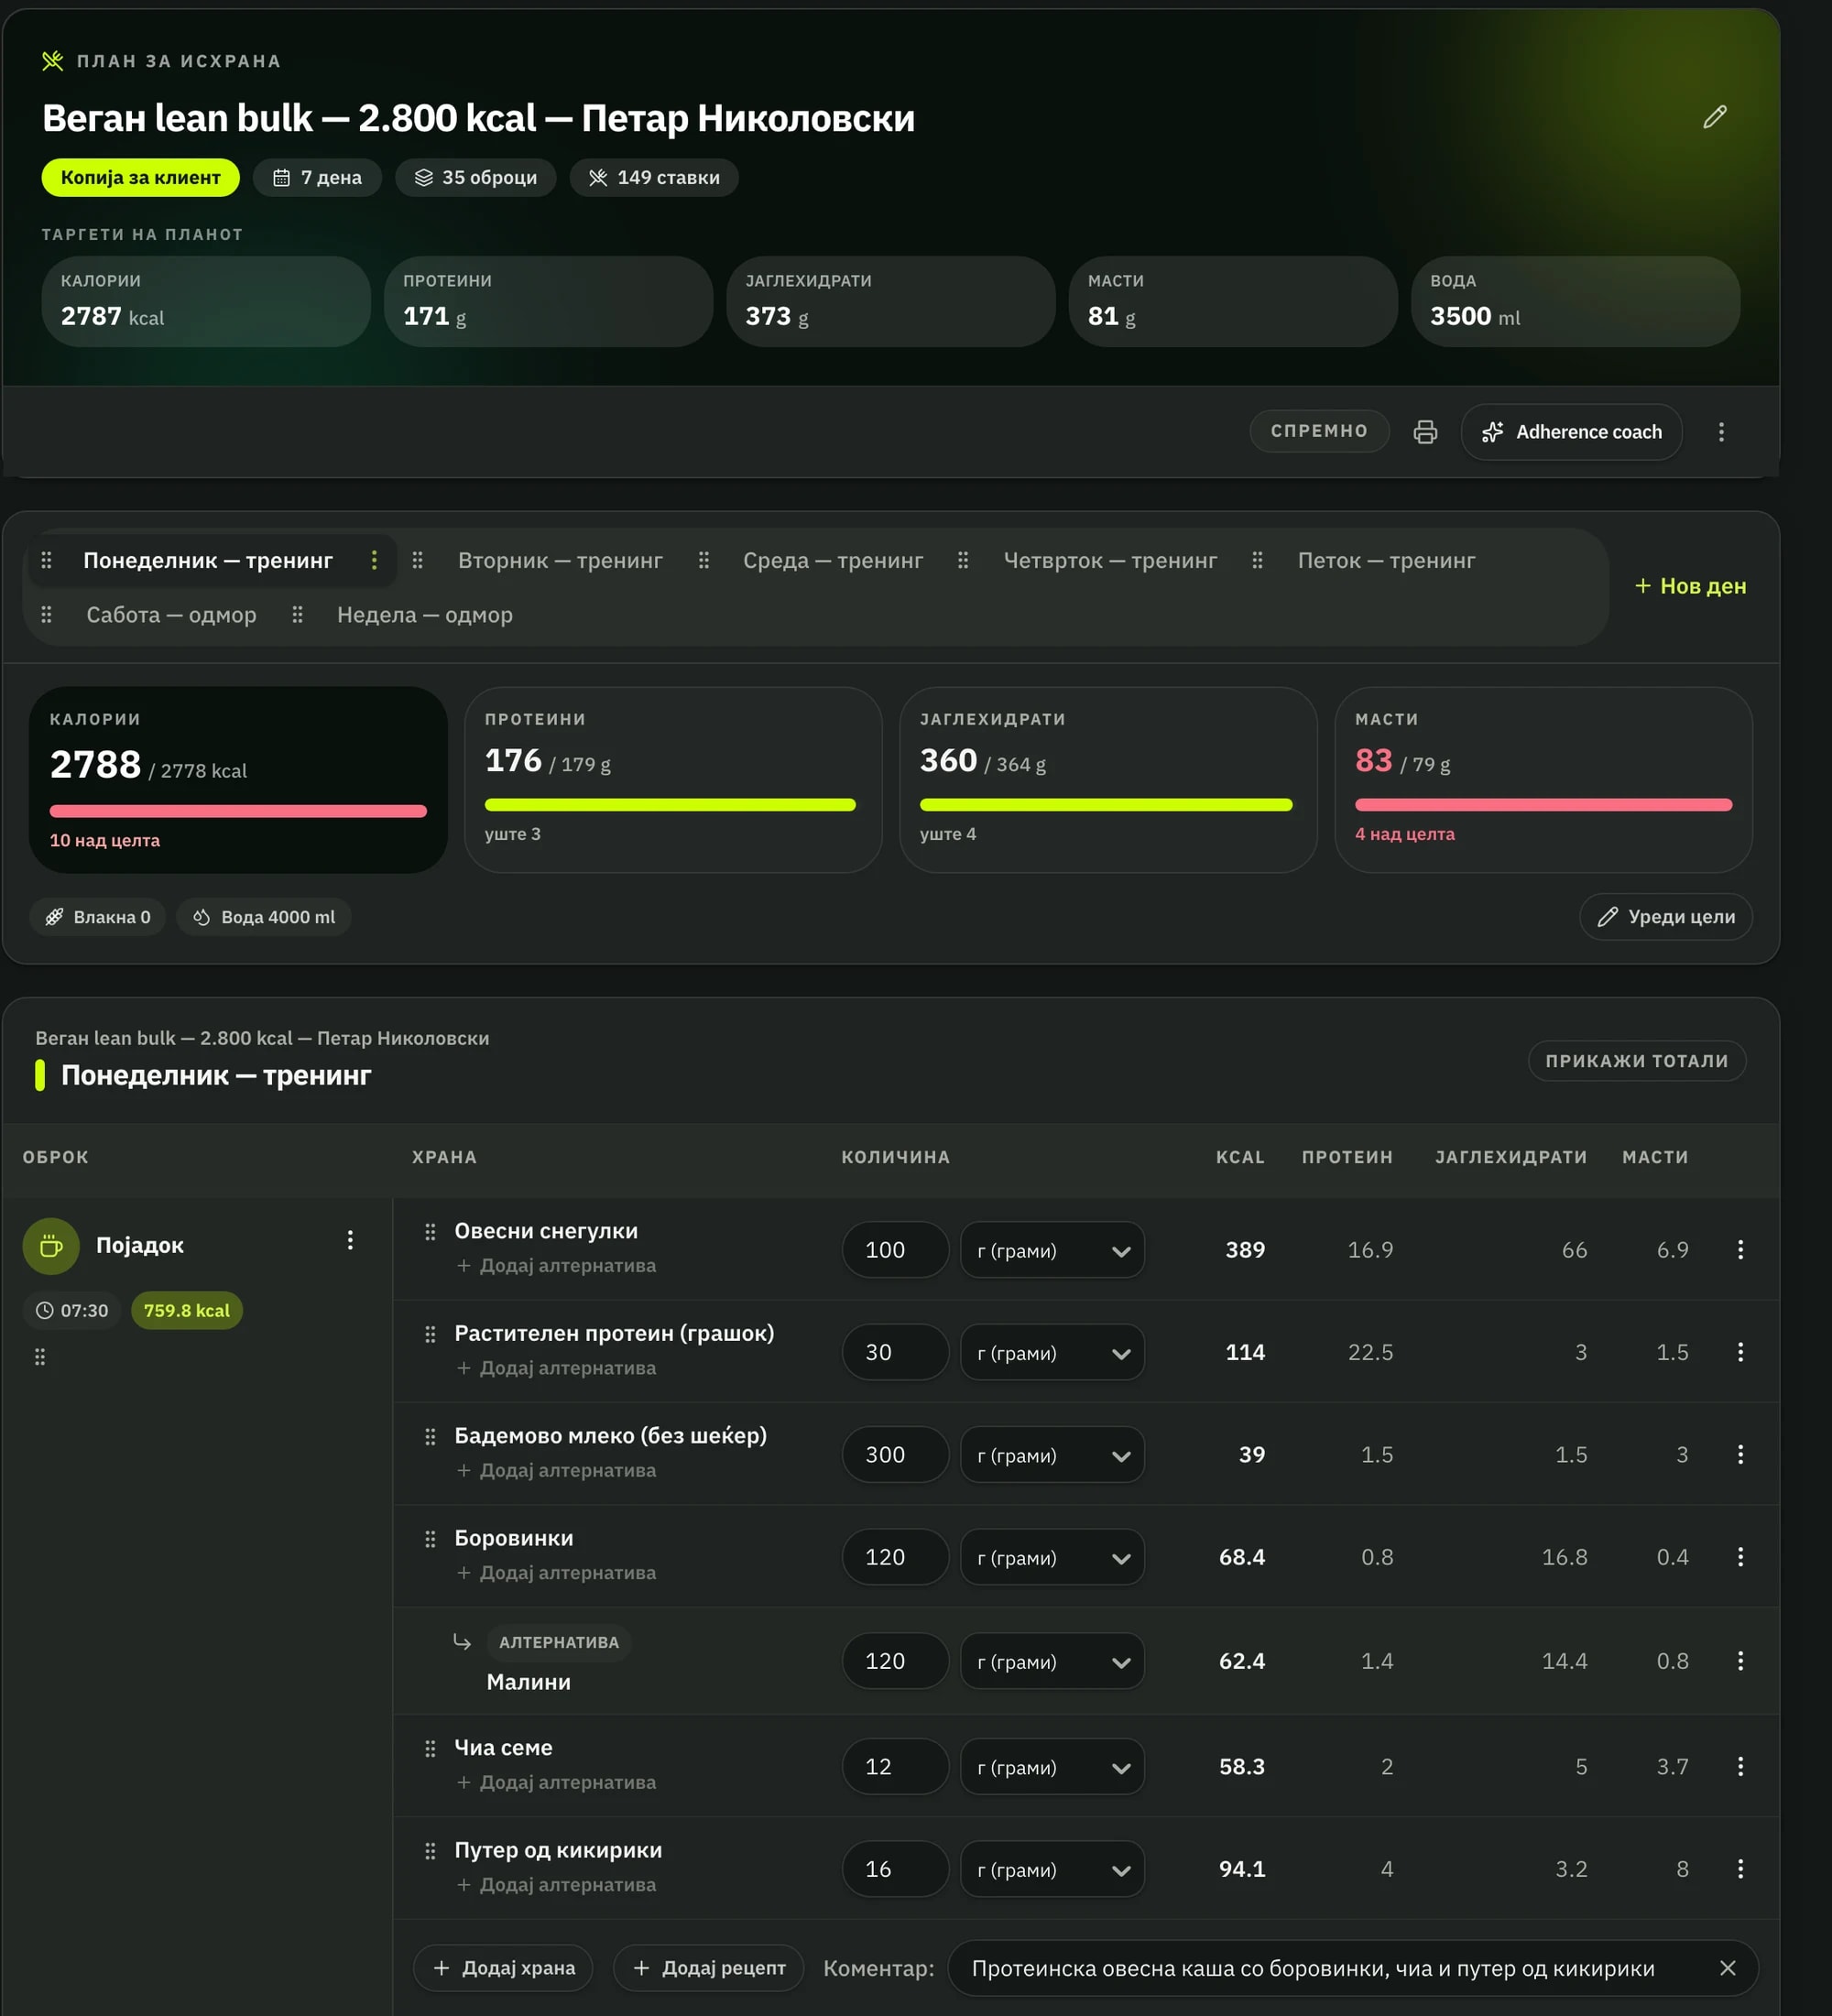Viewport: 1832px width, 2016px height.
Task: Open row menu for Бадемово млеко
Action: (1740, 1454)
